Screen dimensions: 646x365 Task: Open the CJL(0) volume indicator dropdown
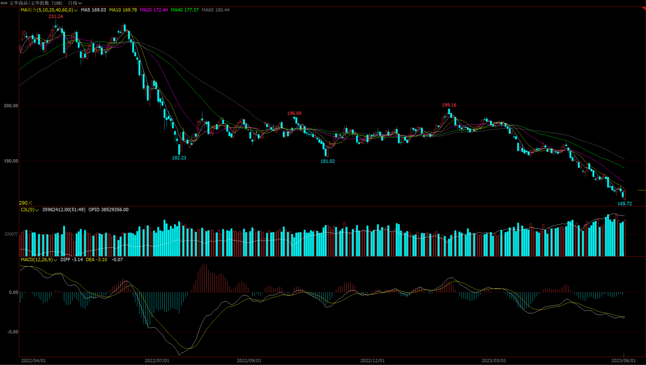(x=30, y=210)
